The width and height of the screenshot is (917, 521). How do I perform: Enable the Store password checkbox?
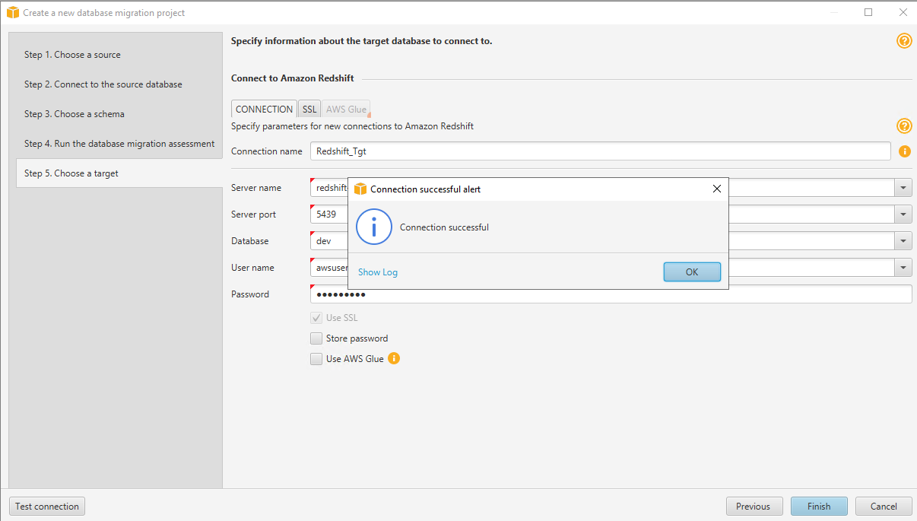[316, 338]
